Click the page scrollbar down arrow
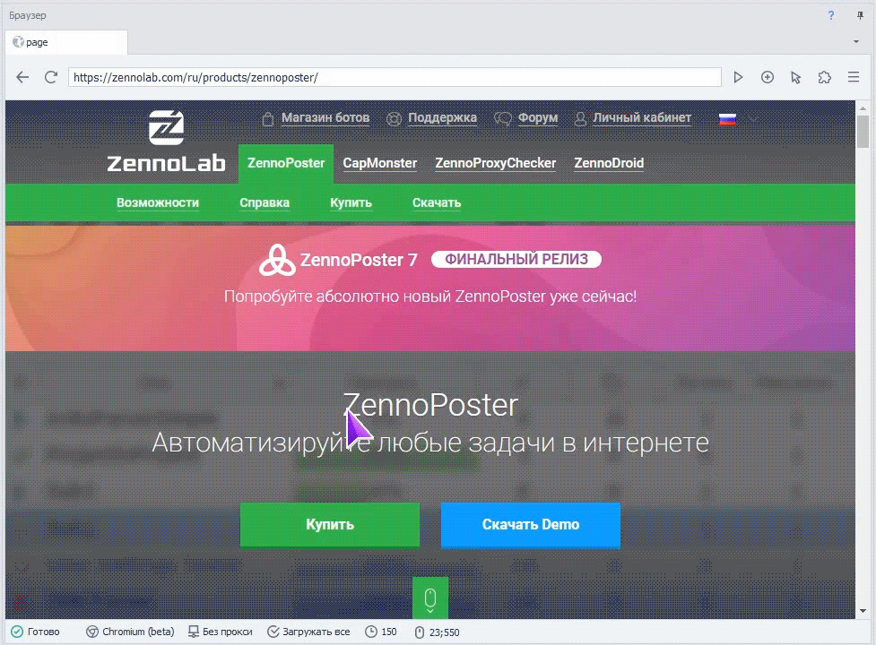 (x=863, y=610)
